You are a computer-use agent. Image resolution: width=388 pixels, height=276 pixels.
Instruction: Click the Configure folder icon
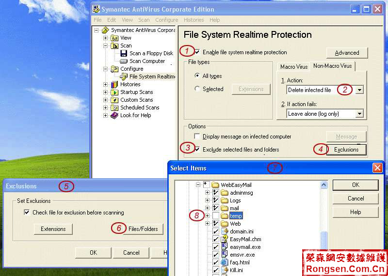114,69
